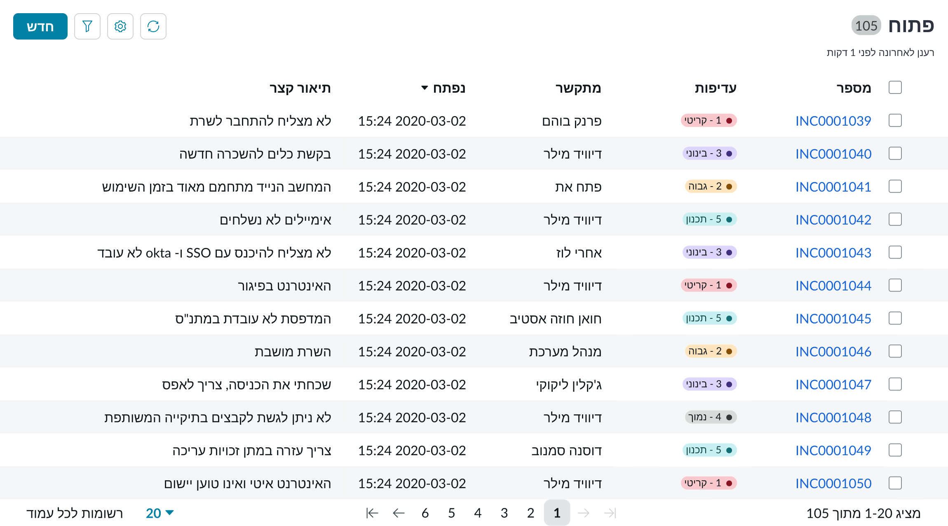Jump to the last page using the skip-forward arrow

click(610, 513)
